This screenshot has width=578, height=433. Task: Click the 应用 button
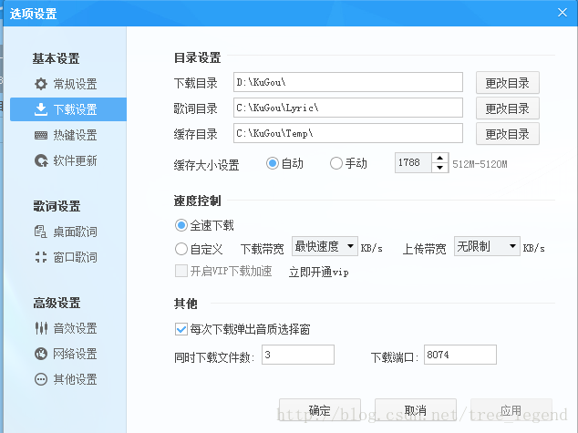point(511,410)
